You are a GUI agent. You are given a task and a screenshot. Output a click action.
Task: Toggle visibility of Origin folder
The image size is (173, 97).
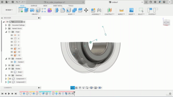click(9, 32)
